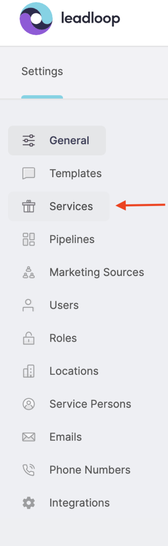Click the leadloop brand name text

(91, 18)
